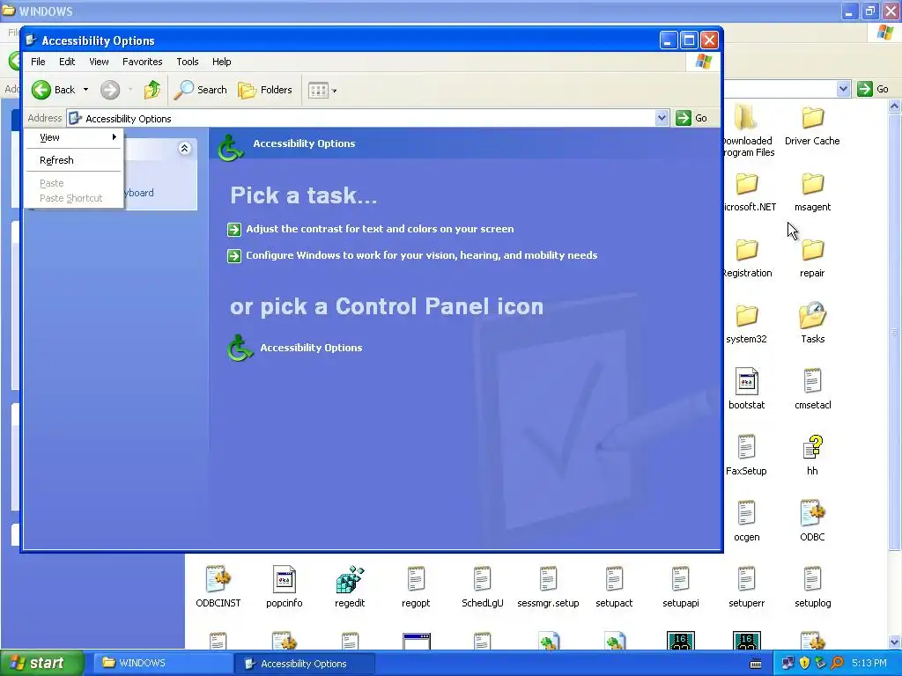Viewport: 902px width, 676px height.
Task: Open the Search tool
Action: (201, 90)
